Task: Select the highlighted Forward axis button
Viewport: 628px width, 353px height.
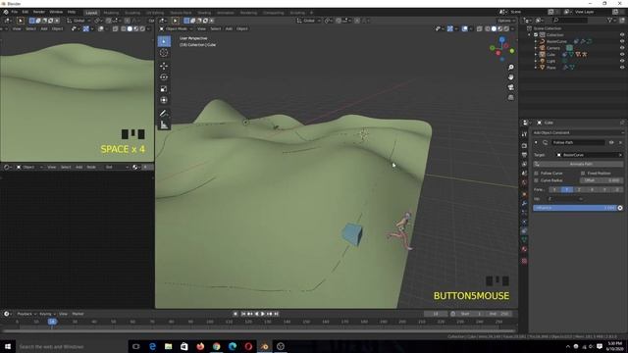Action: [x=566, y=189]
